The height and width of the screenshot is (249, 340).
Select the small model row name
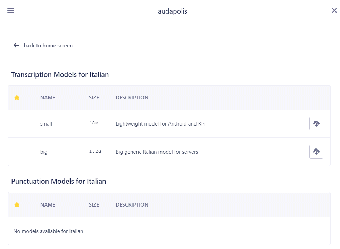(46, 124)
